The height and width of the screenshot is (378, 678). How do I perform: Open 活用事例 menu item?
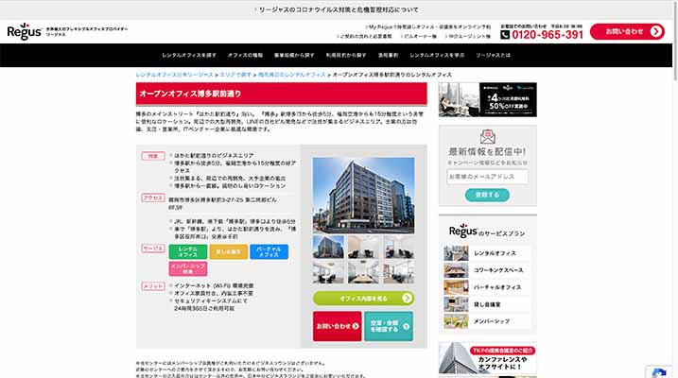point(388,56)
